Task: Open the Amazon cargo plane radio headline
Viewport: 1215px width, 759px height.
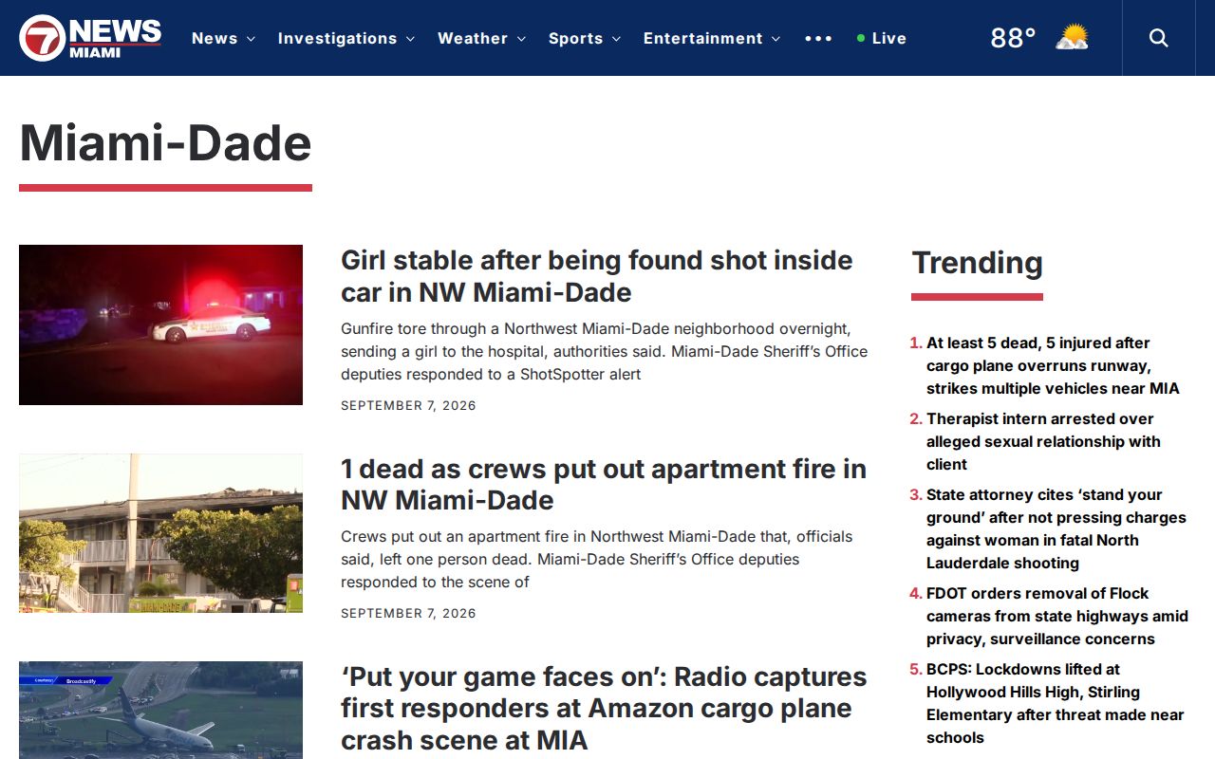Action: (x=604, y=708)
